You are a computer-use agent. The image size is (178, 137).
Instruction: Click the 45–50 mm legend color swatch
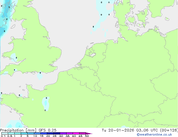(83, 133)
